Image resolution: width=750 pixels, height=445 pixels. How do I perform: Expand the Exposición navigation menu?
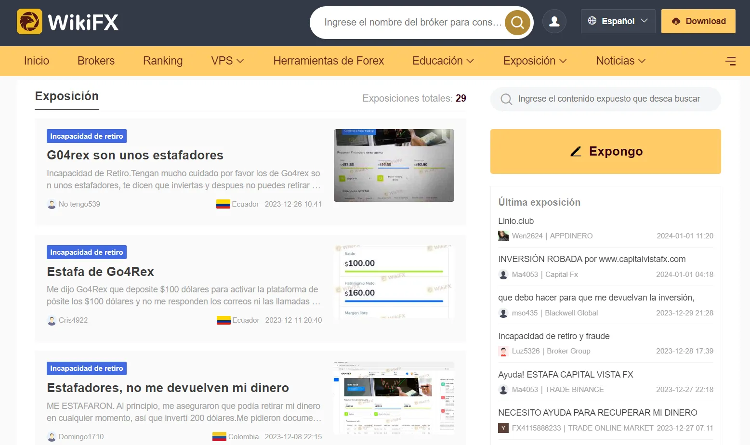535,61
